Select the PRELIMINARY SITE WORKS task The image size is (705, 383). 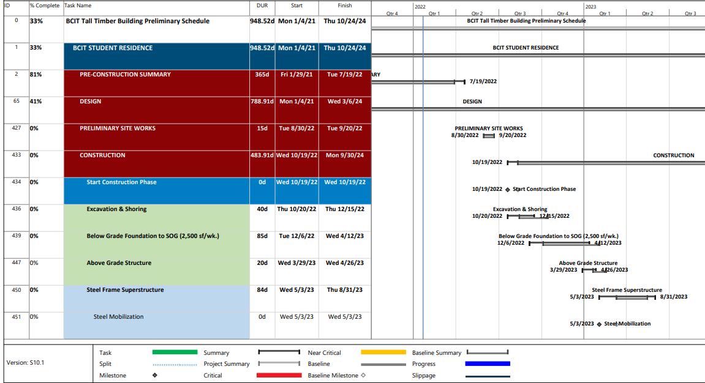(x=118, y=128)
